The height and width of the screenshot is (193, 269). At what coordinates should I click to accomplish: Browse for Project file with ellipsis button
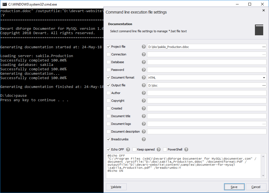tap(264, 47)
